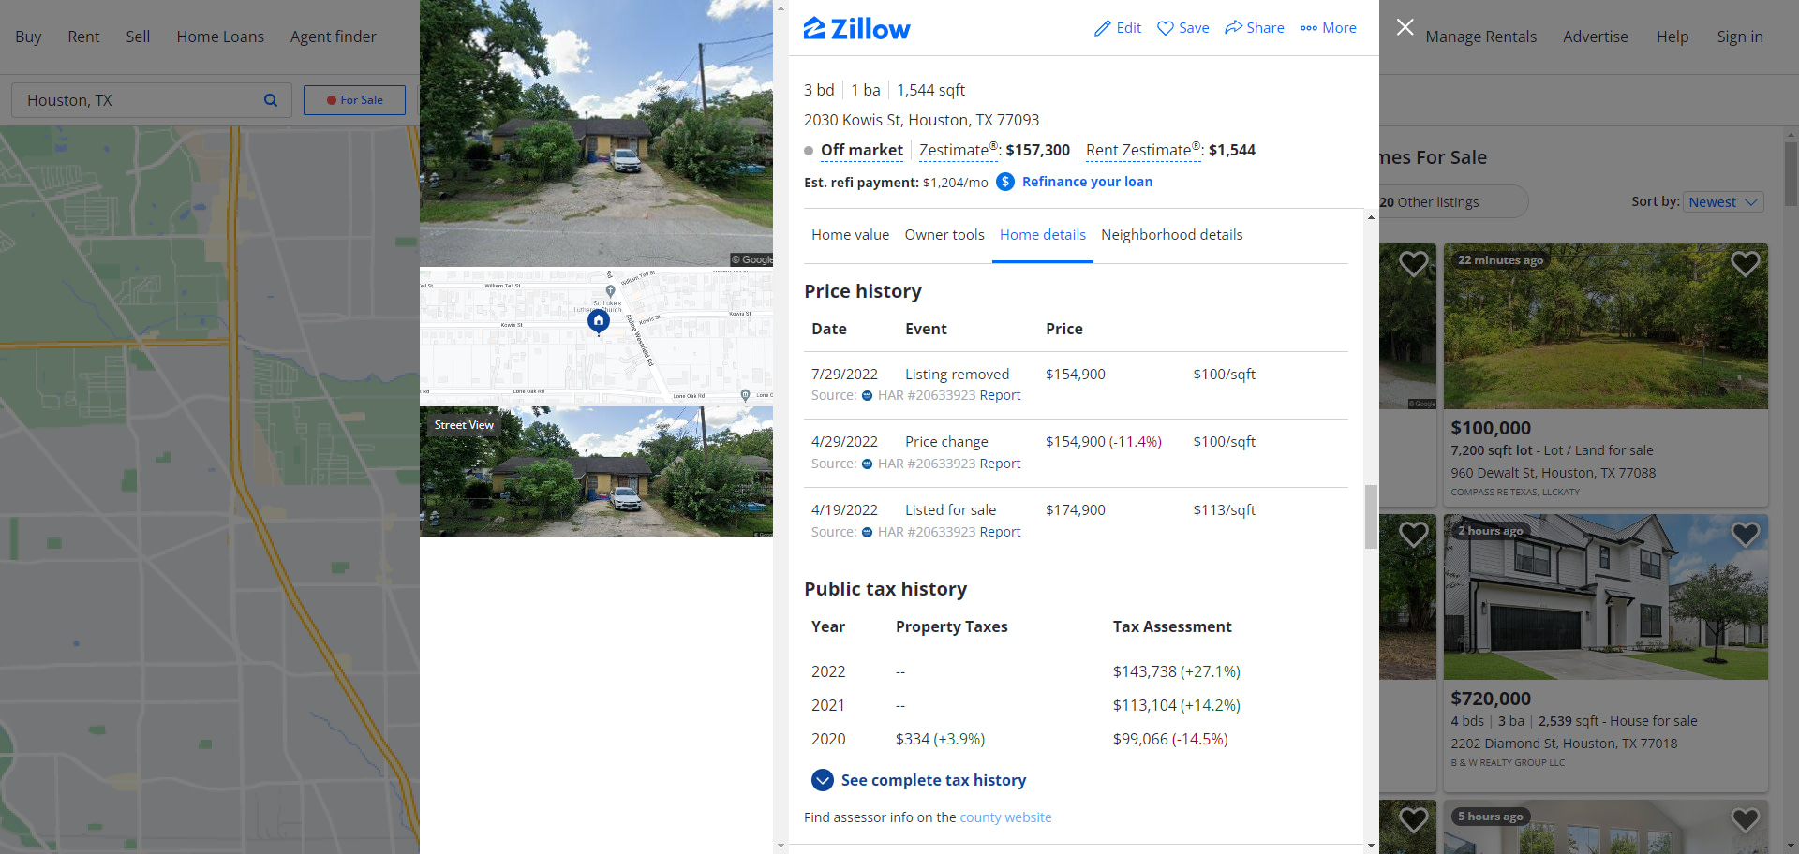
Task: Report the 4/19/2022 Listed for sale entry
Action: coord(1000,533)
